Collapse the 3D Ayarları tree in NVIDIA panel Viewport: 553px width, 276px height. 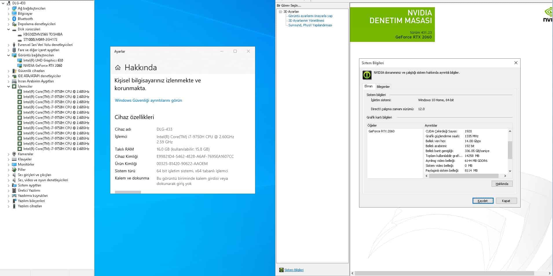[x=280, y=12]
